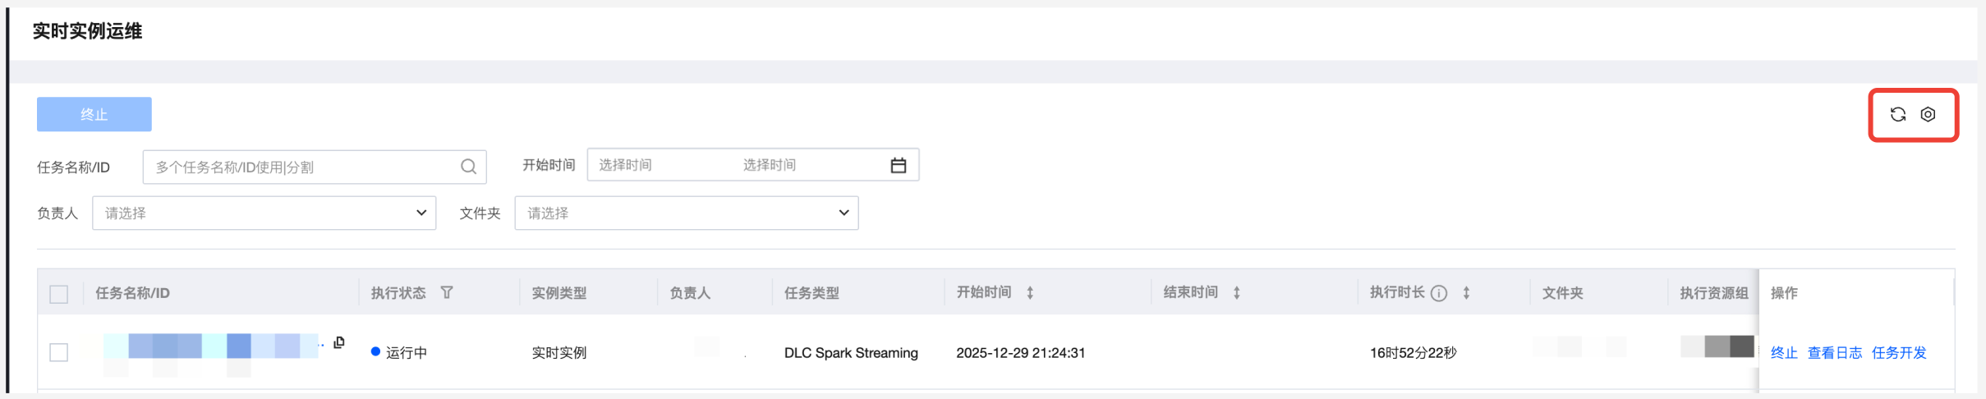Sort by 结束时间 column arrows
The image size is (1986, 399).
click(1236, 292)
